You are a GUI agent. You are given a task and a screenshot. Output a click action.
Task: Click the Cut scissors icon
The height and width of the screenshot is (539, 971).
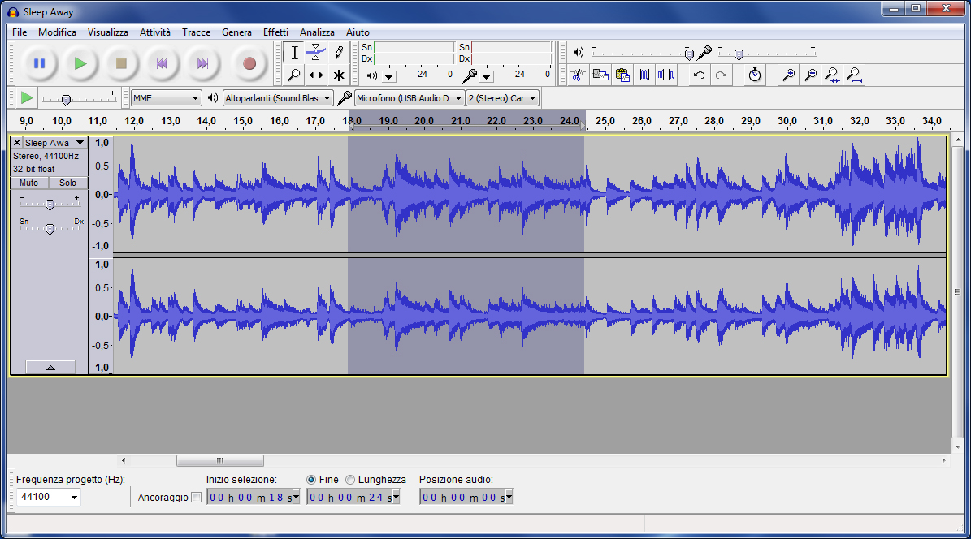coord(578,75)
